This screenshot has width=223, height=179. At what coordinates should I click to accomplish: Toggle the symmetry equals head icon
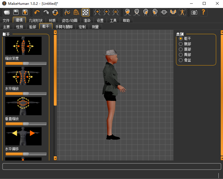(x=116, y=12)
